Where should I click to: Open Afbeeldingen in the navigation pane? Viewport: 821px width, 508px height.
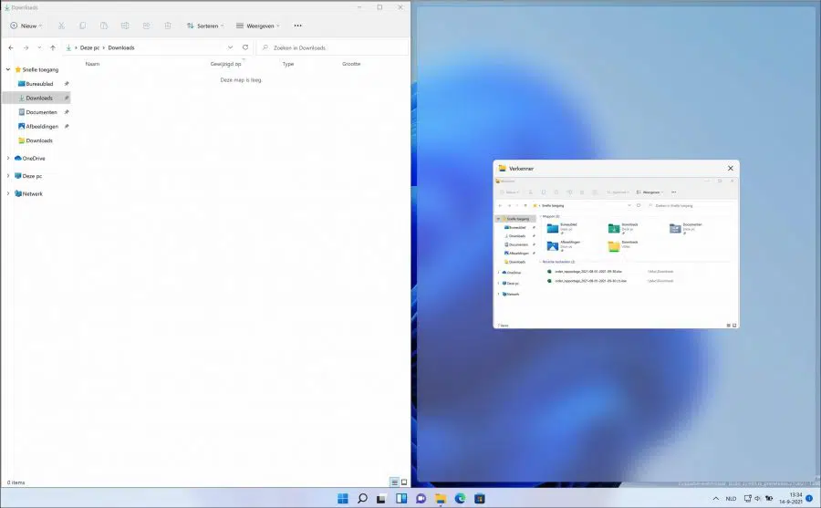click(x=42, y=126)
